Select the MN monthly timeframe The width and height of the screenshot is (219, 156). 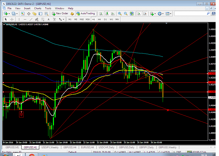point(117,19)
